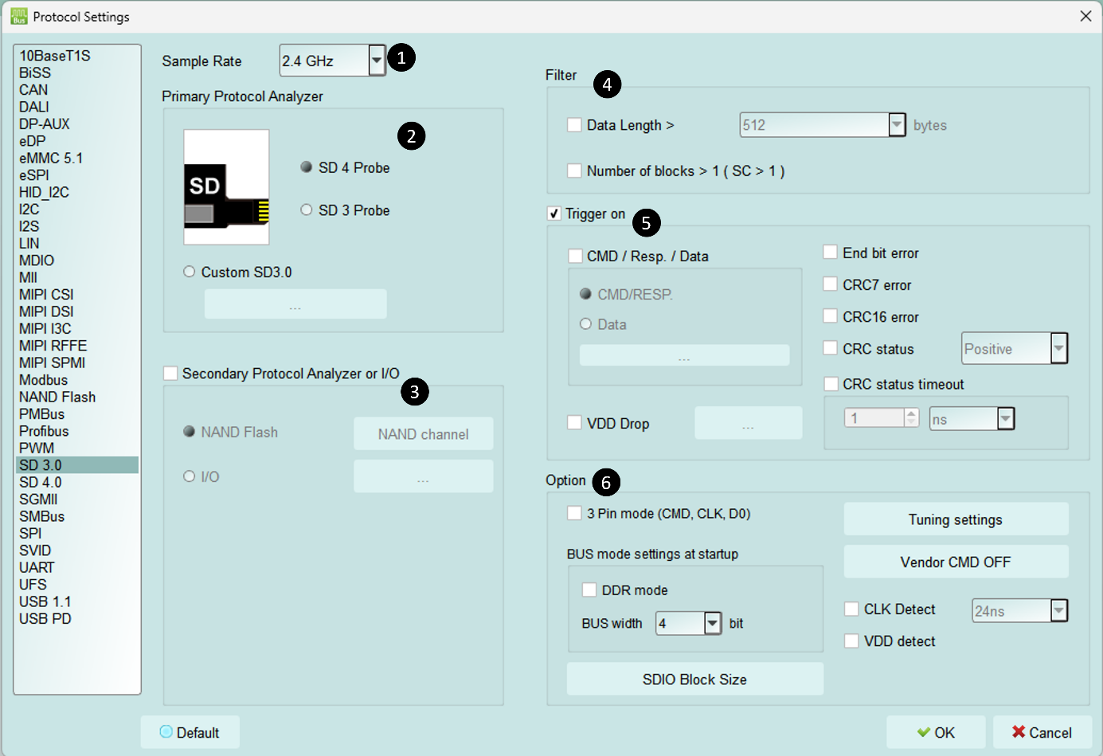Enable the Data Length filter checkbox
The height and width of the screenshot is (756, 1103).
[574, 125]
